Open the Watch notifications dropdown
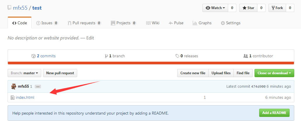Viewport: 301px width, 121px height. tap(215, 8)
